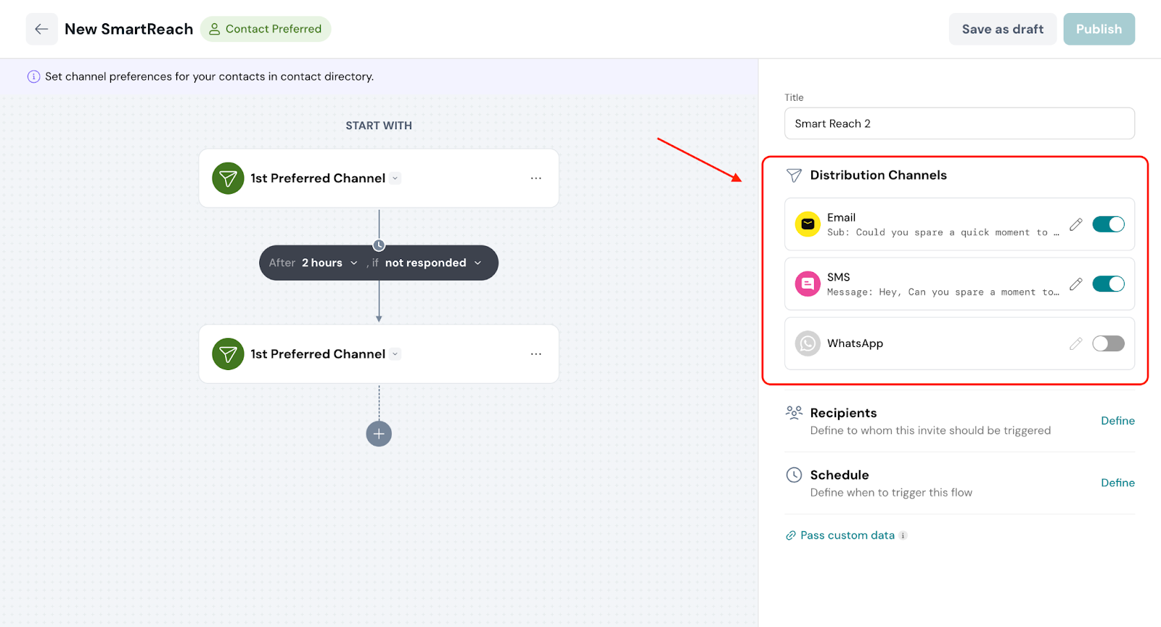1161x627 pixels.
Task: Add a step with the plus button
Action: pyautogui.click(x=379, y=434)
